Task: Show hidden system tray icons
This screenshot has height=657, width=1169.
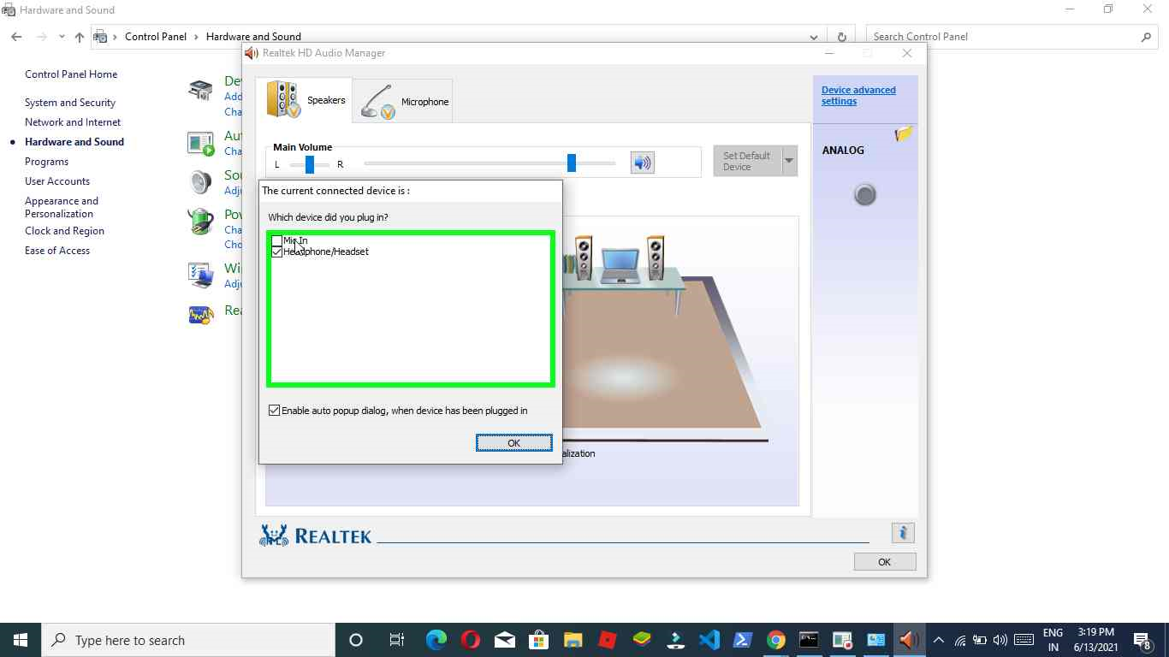Action: (x=939, y=640)
